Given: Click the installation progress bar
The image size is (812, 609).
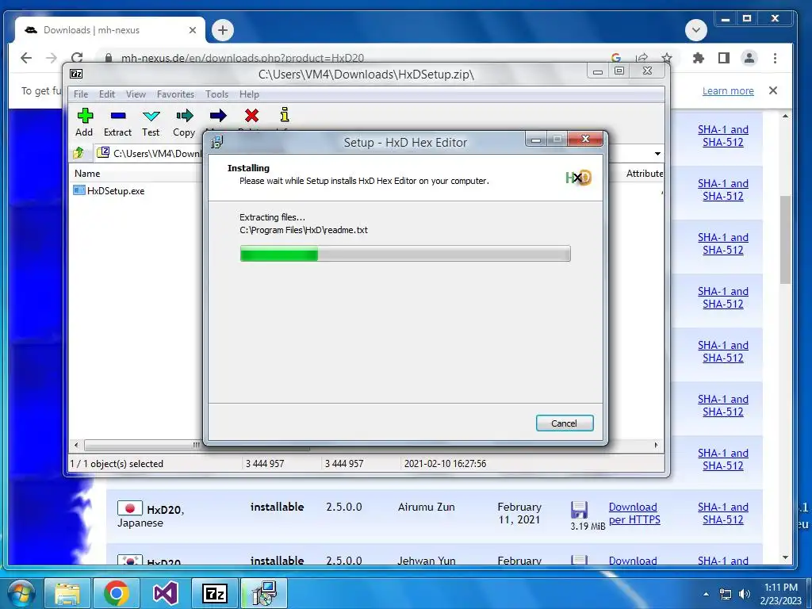Looking at the screenshot, I should click(x=405, y=254).
